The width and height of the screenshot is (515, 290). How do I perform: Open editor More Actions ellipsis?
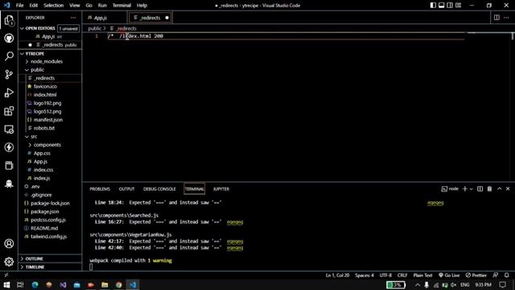506,18
